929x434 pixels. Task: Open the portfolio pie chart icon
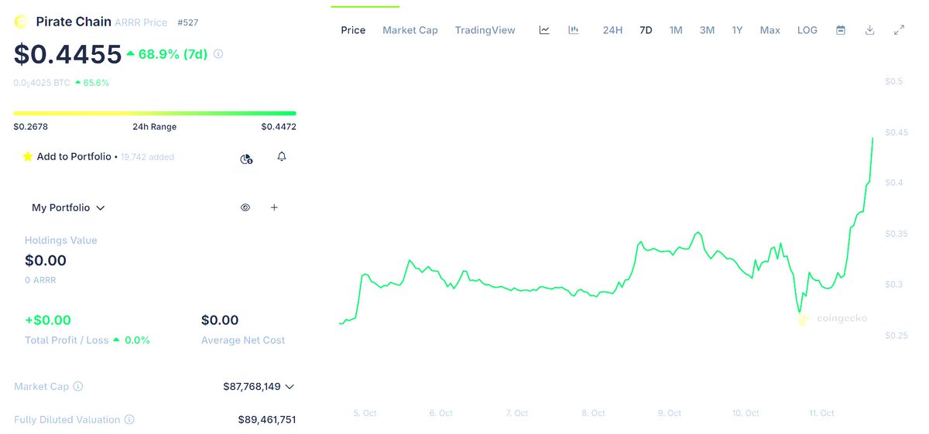(246, 159)
